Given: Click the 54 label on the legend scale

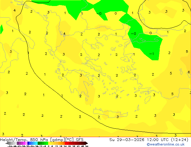Looking at the screenshot, I should [87, 146].
